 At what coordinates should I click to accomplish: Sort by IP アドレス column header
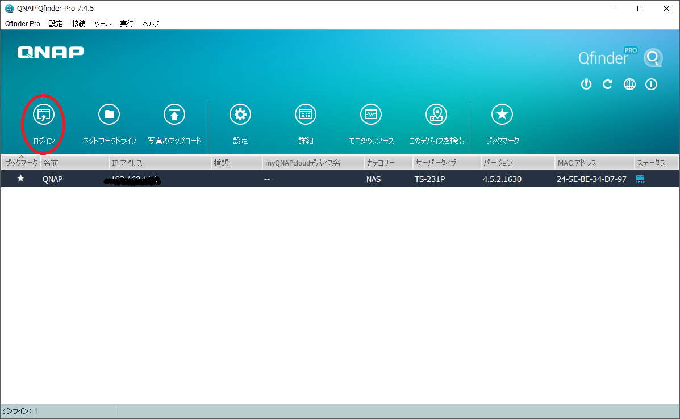(x=160, y=163)
